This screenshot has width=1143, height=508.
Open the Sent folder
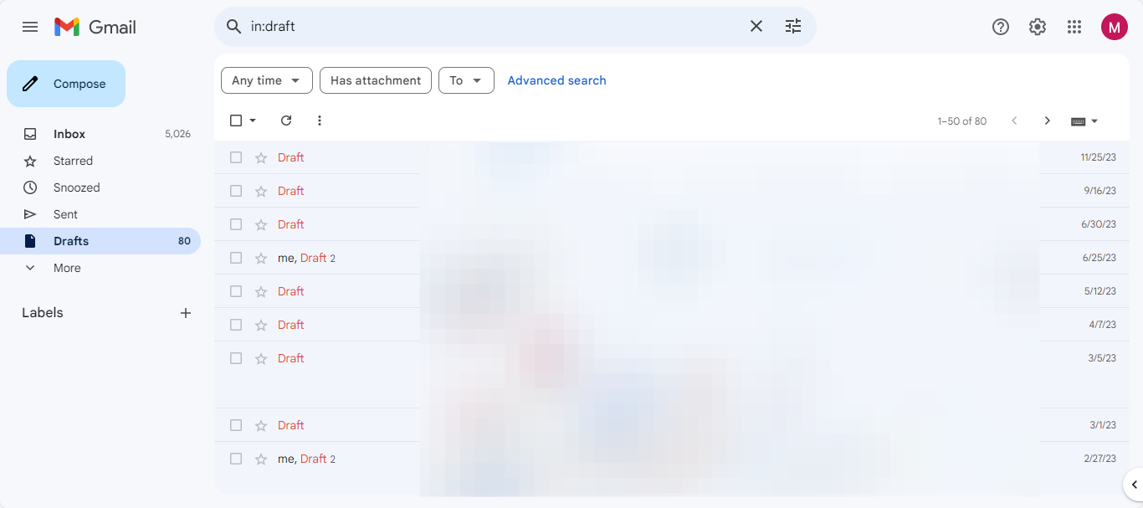pos(65,214)
